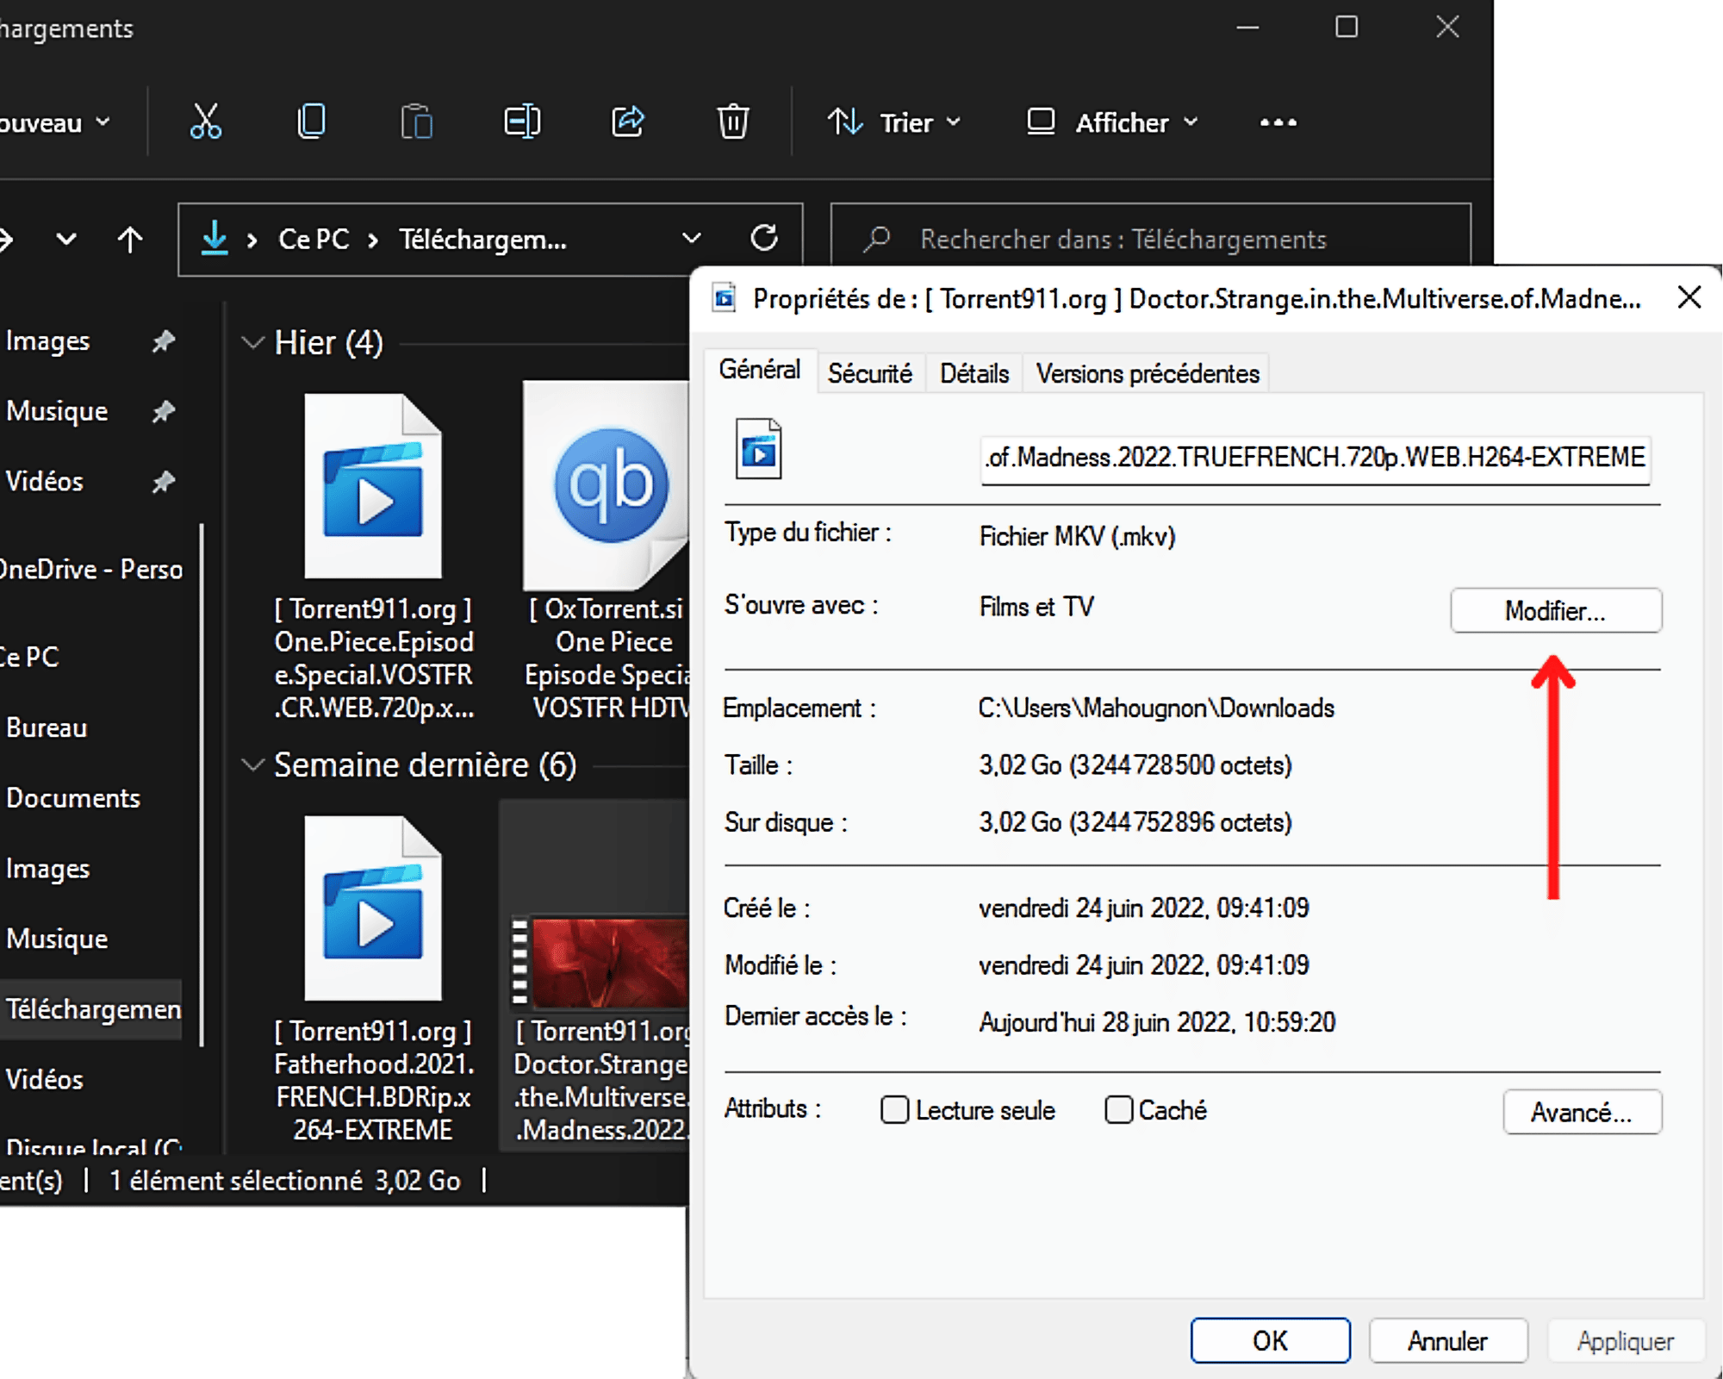Open OneDrive - Perso in sidebar
This screenshot has width=1723, height=1379.
pos(91,569)
